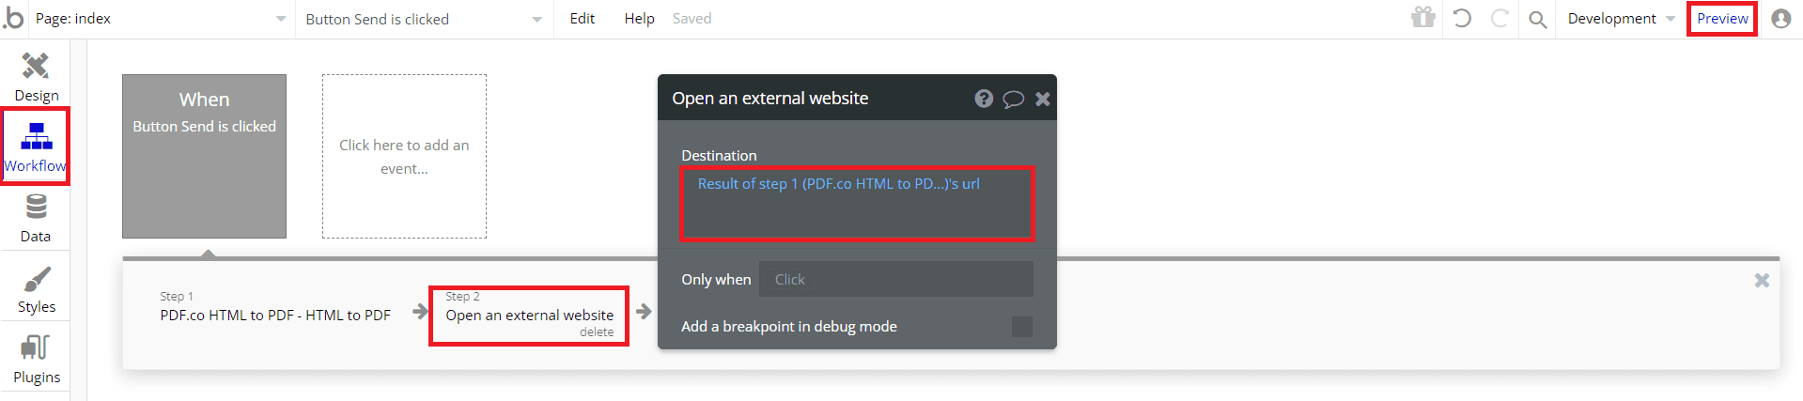Click the gift icon in top bar
Screen dimensions: 1803x401
tap(1423, 18)
